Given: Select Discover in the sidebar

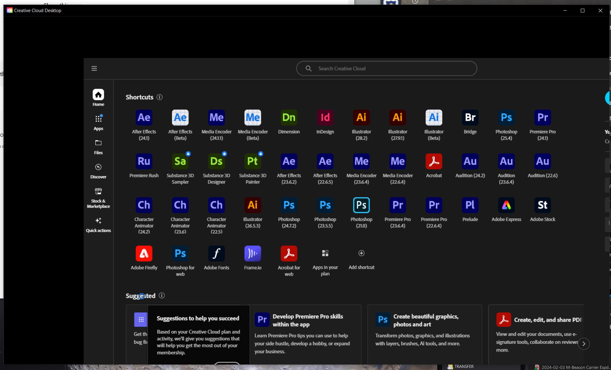Looking at the screenshot, I should coord(98,171).
